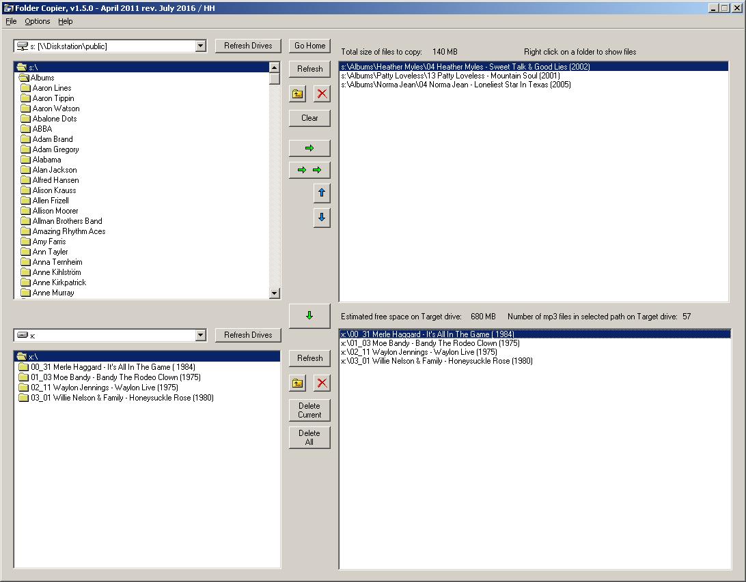The height and width of the screenshot is (582, 746).
Task: Select the Amazing Rhythm Aces folder
Action: 68,231
